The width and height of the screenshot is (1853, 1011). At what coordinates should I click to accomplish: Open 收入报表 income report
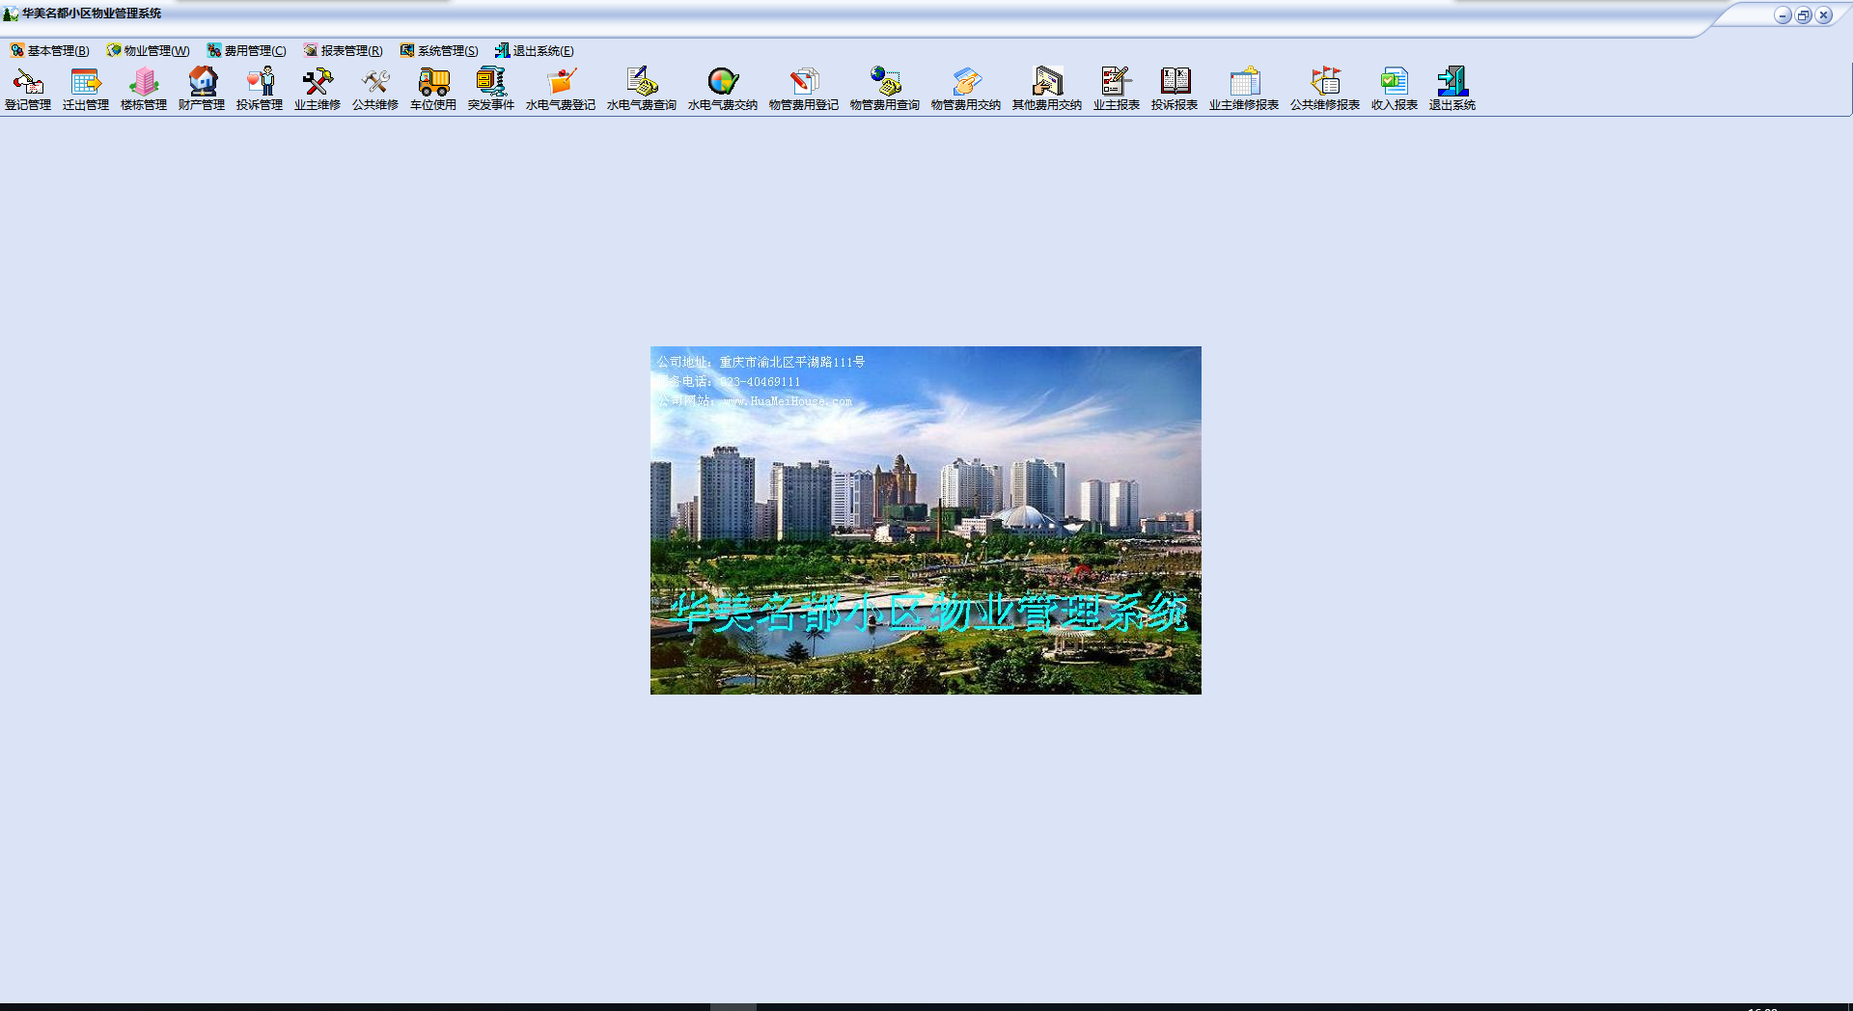tap(1395, 89)
